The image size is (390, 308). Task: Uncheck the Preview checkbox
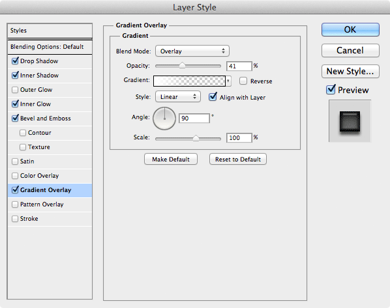point(331,89)
